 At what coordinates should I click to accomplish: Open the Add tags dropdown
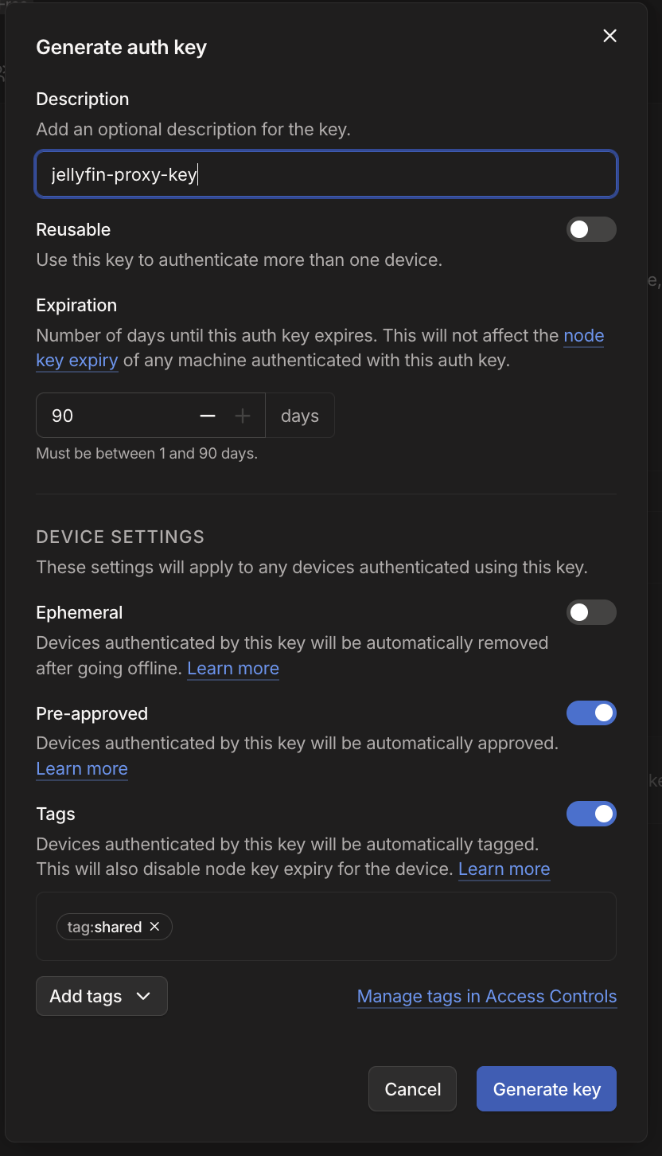click(102, 996)
